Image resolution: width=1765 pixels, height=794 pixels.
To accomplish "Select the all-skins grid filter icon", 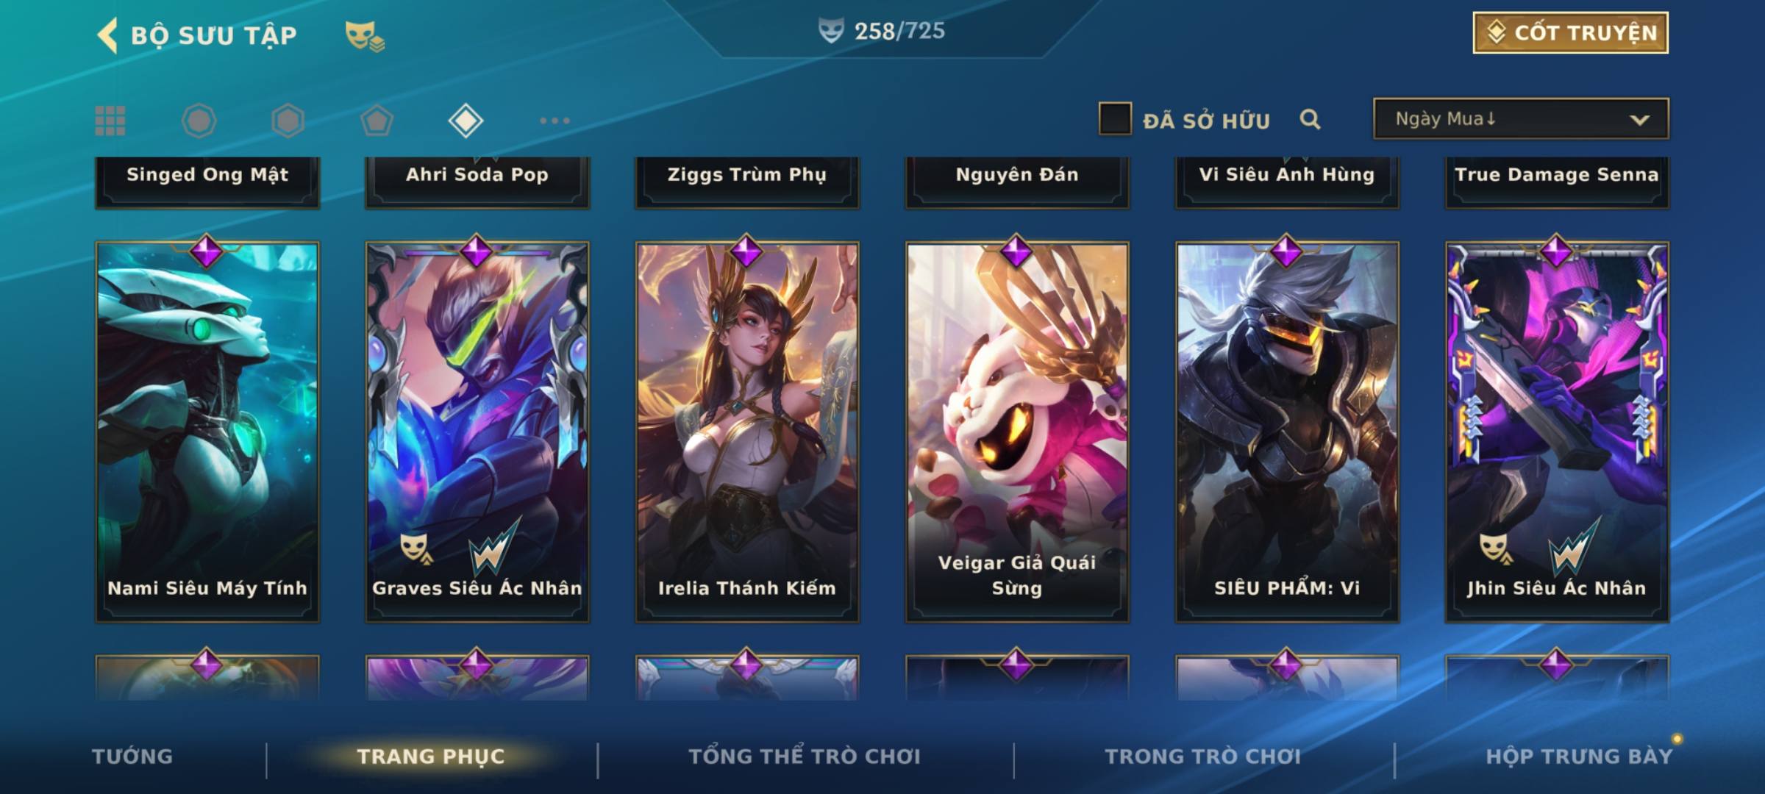I will click(x=110, y=121).
